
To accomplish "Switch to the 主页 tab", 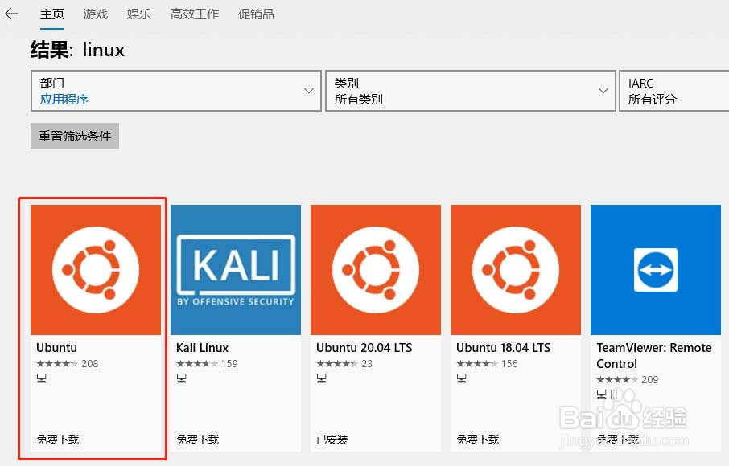I will [52, 14].
